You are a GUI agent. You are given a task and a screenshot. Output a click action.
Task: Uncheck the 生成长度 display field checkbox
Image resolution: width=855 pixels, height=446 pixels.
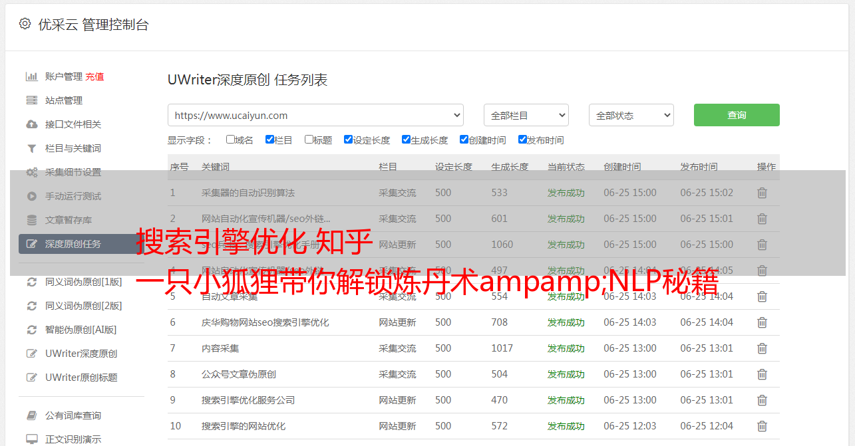[x=406, y=140]
